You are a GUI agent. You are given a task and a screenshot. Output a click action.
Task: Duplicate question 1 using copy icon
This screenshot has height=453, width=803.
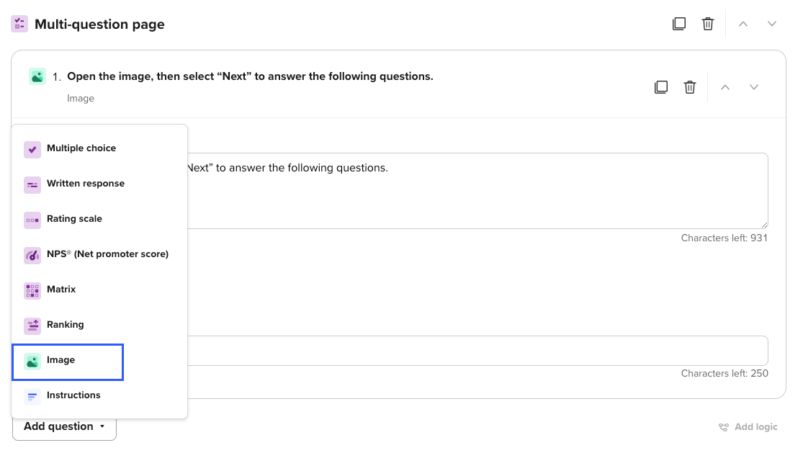point(660,87)
